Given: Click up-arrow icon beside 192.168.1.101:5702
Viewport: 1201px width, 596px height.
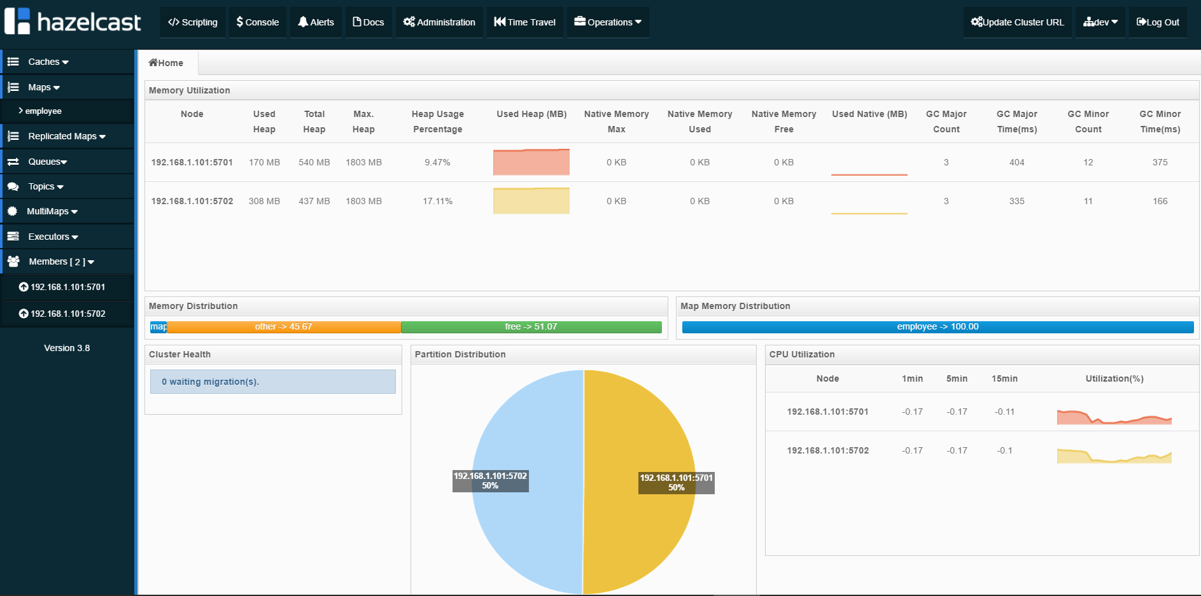Looking at the screenshot, I should click(24, 314).
